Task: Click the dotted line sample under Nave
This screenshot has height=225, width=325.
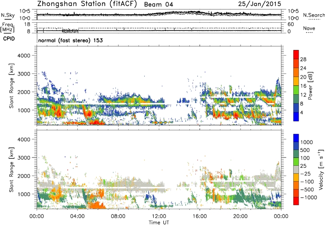Action: tap(309, 33)
